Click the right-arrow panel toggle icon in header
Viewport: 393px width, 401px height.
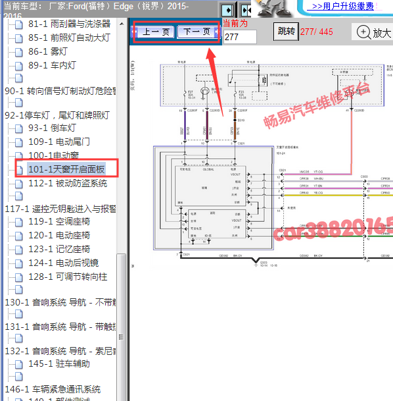pos(227,11)
